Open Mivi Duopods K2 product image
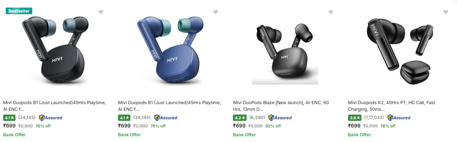 pos(400,50)
